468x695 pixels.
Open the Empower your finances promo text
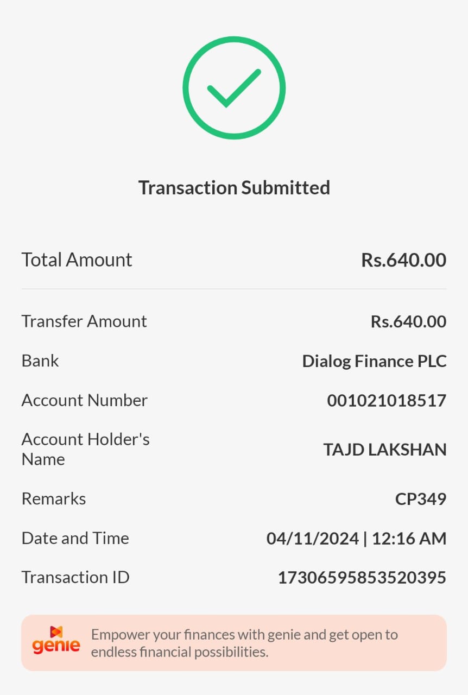tap(244, 643)
